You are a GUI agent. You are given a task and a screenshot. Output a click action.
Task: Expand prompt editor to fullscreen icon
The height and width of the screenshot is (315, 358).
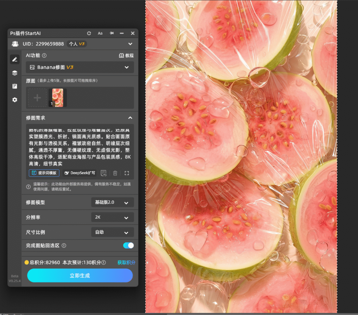(x=127, y=173)
